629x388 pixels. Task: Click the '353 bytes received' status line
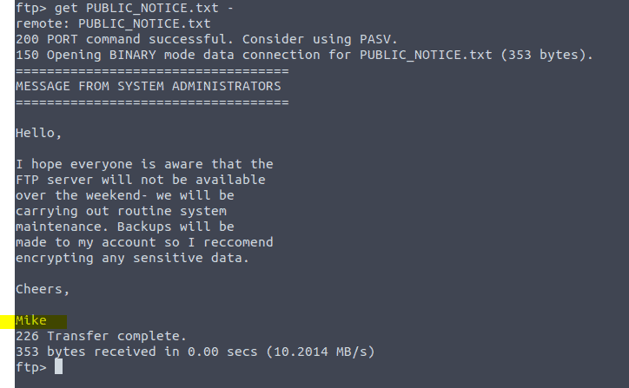(195, 352)
